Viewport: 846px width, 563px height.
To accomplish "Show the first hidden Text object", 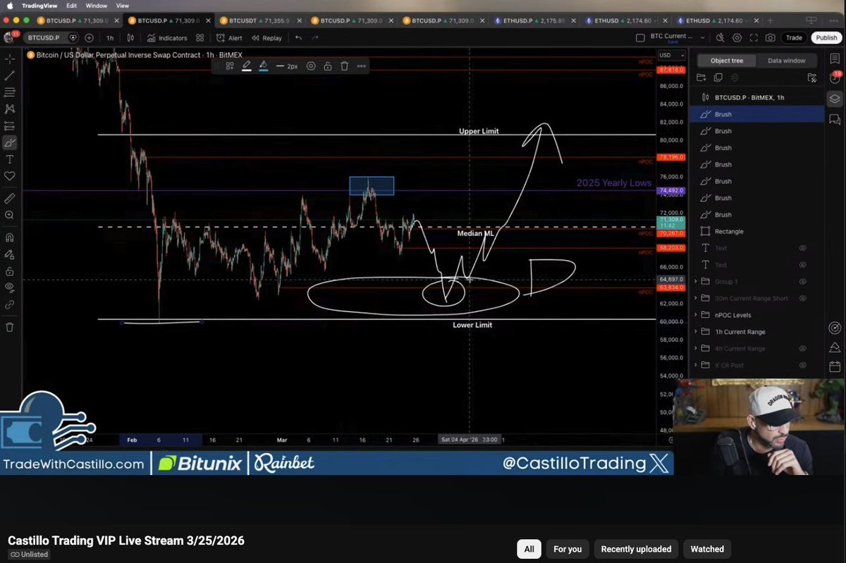I will pyautogui.click(x=802, y=248).
